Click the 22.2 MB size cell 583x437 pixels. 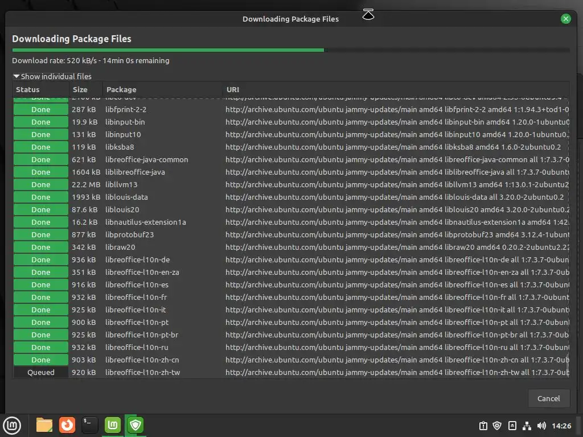[86, 185]
